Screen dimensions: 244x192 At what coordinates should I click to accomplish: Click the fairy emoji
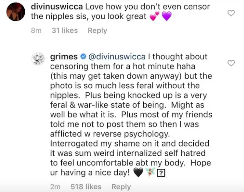coord(150,172)
